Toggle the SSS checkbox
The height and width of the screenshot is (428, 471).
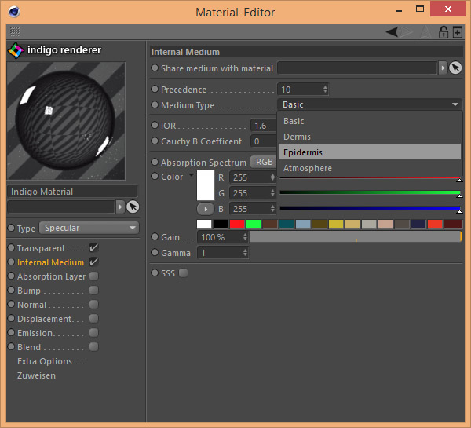pyautogui.click(x=184, y=273)
